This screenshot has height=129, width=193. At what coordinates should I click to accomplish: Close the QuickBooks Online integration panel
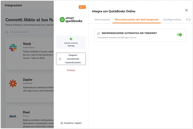pyautogui.click(x=186, y=10)
